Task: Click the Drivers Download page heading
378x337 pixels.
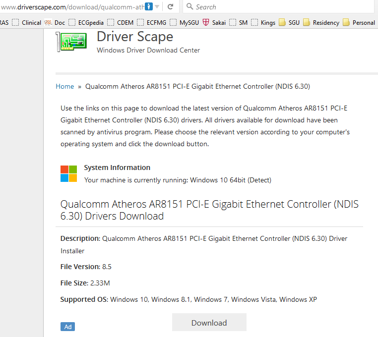Action: coord(209,210)
